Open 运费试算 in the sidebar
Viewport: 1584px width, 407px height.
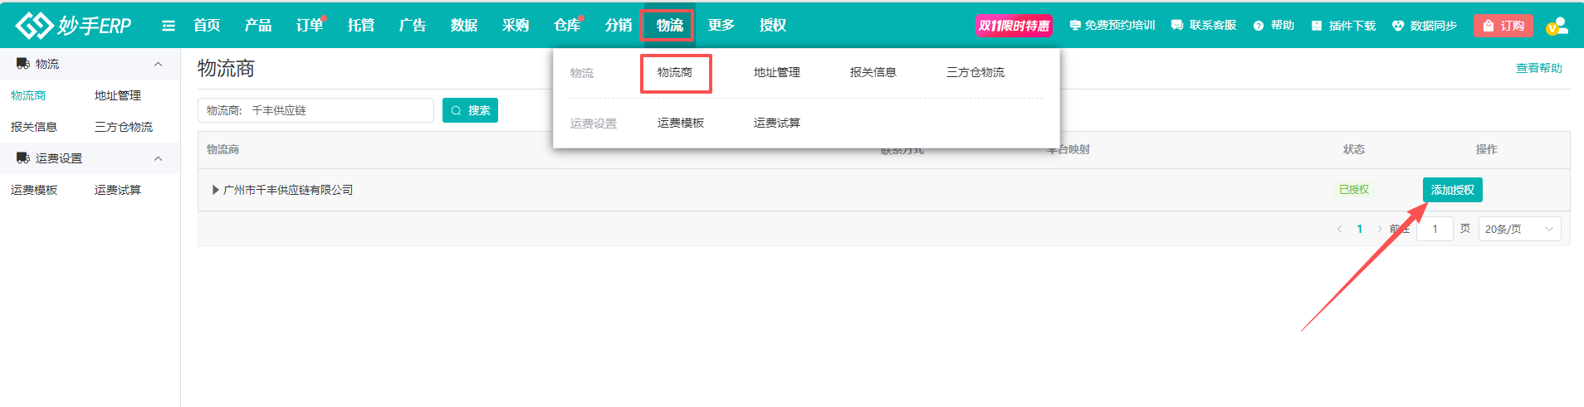(x=118, y=191)
